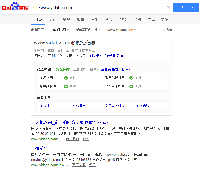Click green check icon beside 欺诈内容检测

click(131, 86)
